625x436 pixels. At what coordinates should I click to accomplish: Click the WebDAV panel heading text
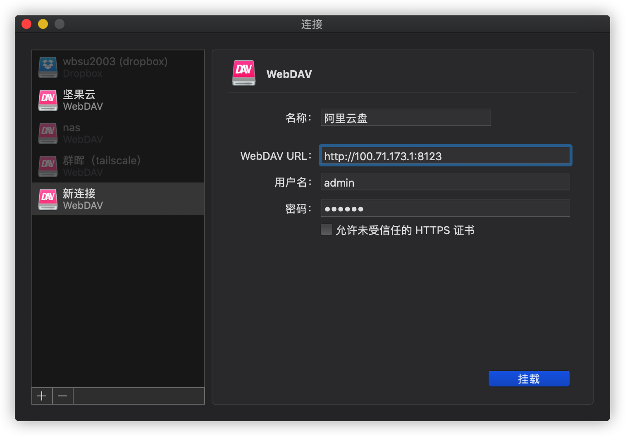click(289, 74)
